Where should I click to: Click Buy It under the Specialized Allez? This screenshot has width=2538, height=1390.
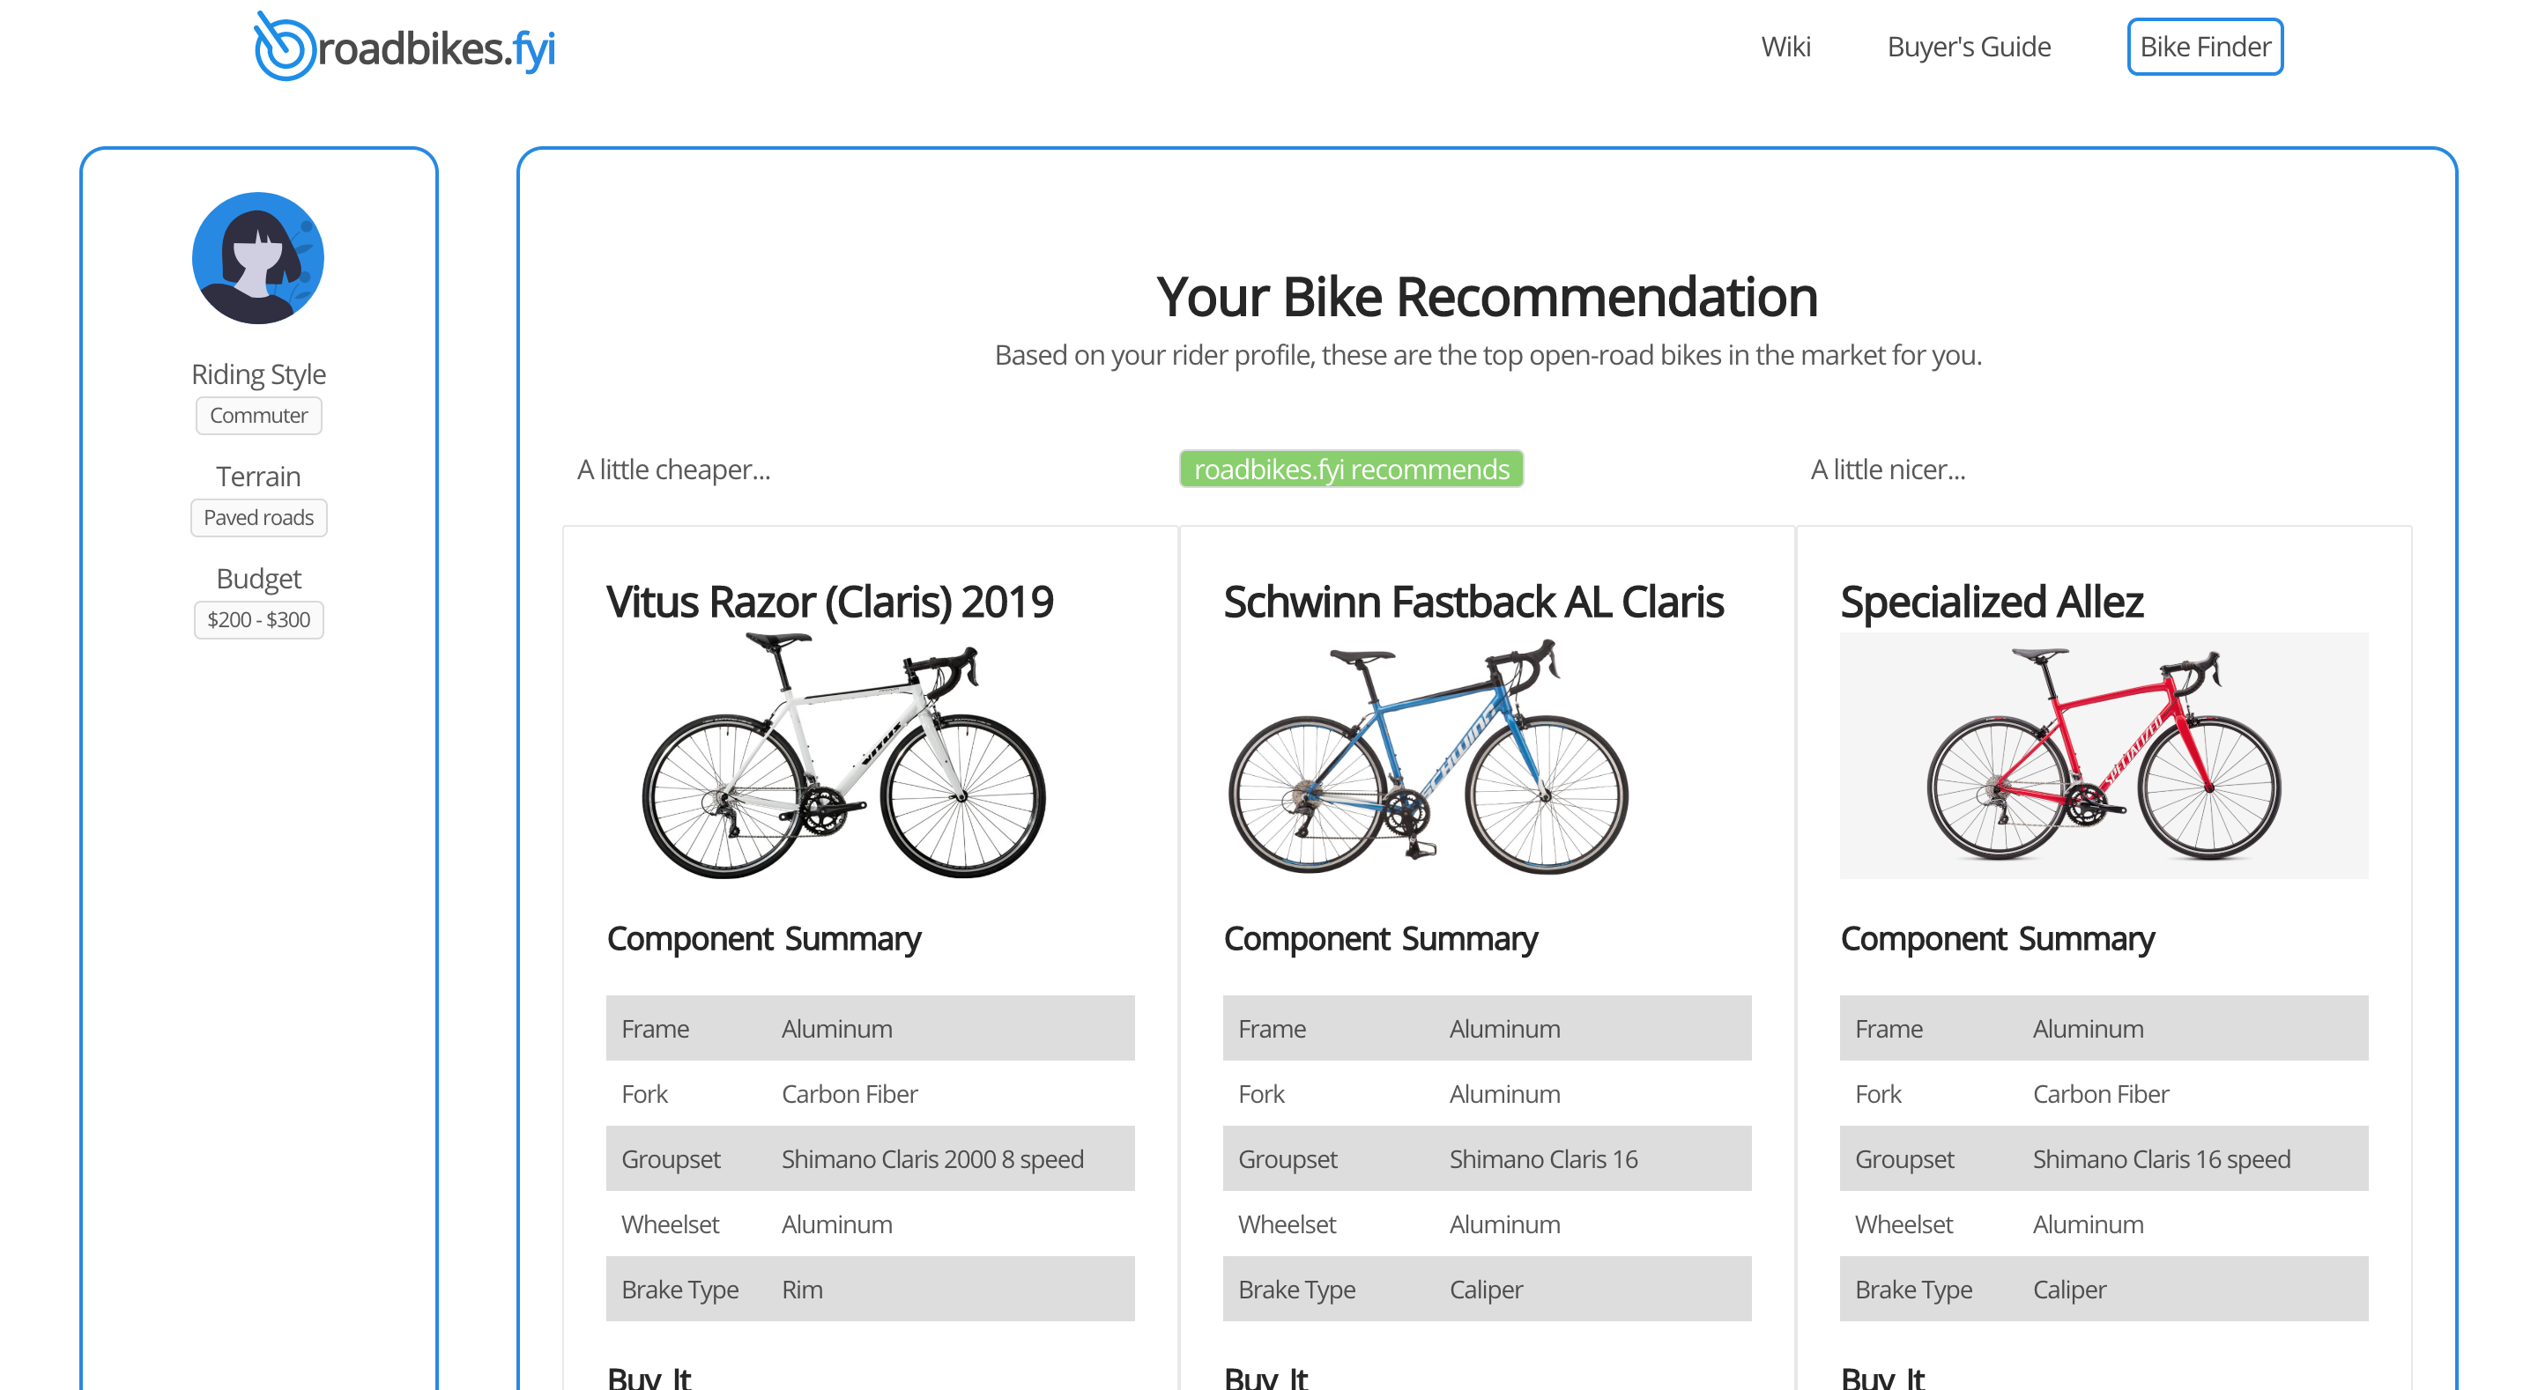click(x=1881, y=1375)
